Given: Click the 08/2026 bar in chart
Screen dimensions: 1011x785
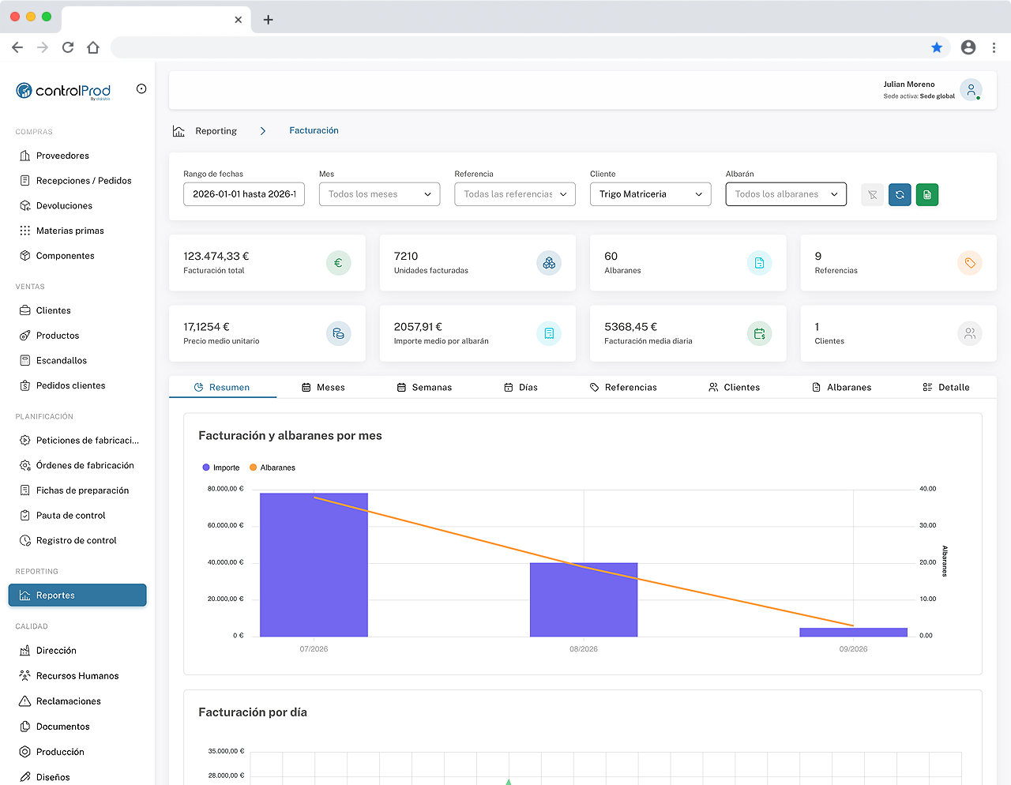Looking at the screenshot, I should 584,599.
